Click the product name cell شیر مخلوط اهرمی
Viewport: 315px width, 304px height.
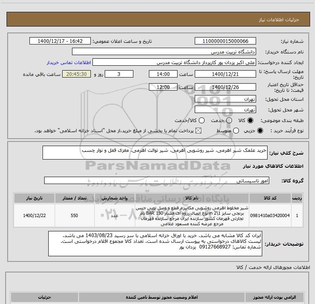tap(192, 215)
